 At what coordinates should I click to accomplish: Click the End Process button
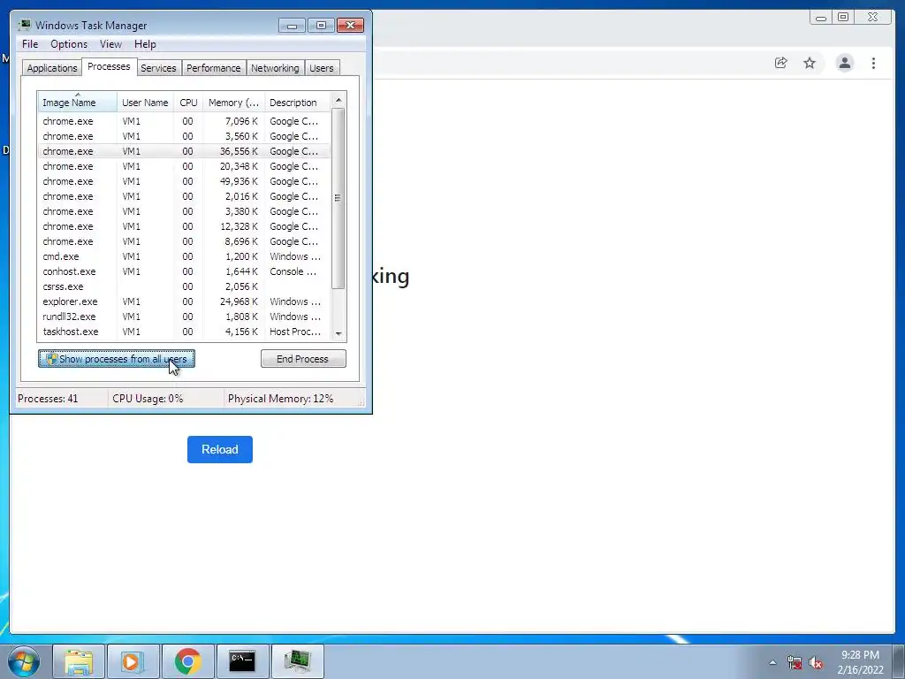pyautogui.click(x=303, y=359)
